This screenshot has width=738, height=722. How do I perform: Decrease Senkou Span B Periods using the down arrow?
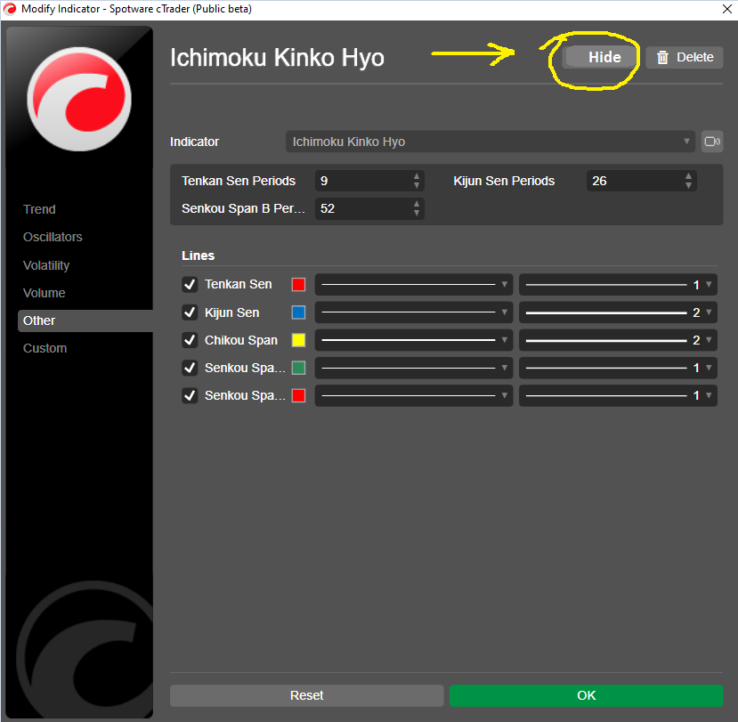[417, 213]
